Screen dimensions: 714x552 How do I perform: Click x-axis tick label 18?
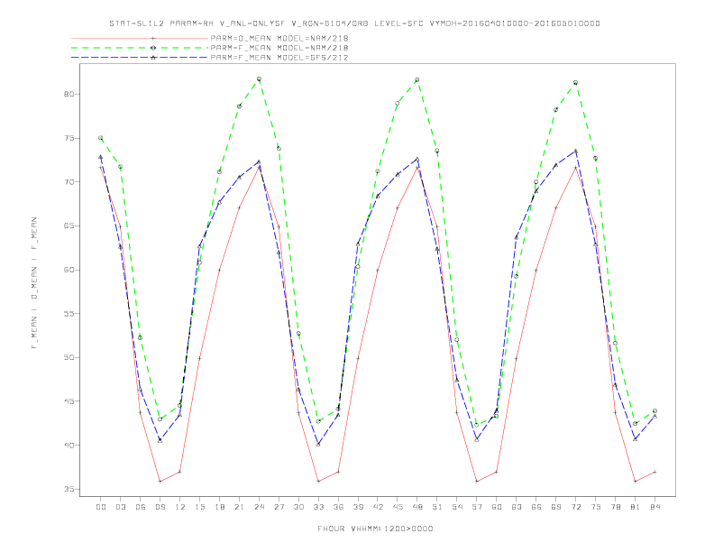[219, 507]
